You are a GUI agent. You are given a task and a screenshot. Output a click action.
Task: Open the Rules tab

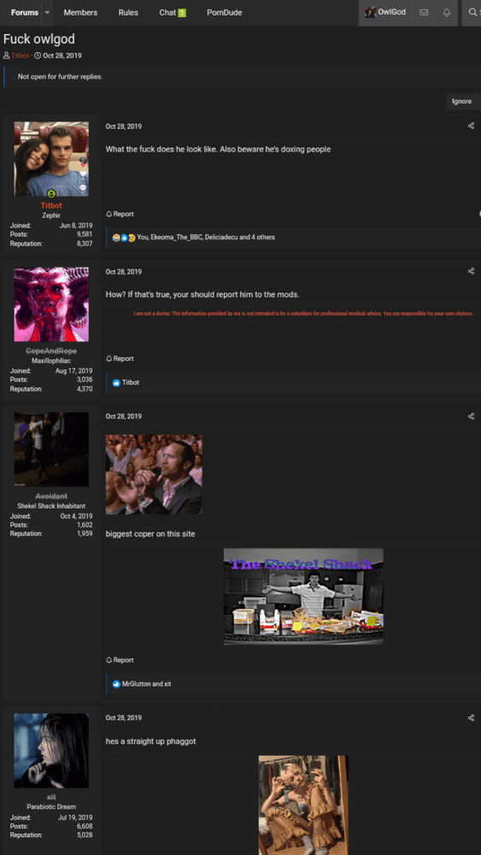coord(128,13)
